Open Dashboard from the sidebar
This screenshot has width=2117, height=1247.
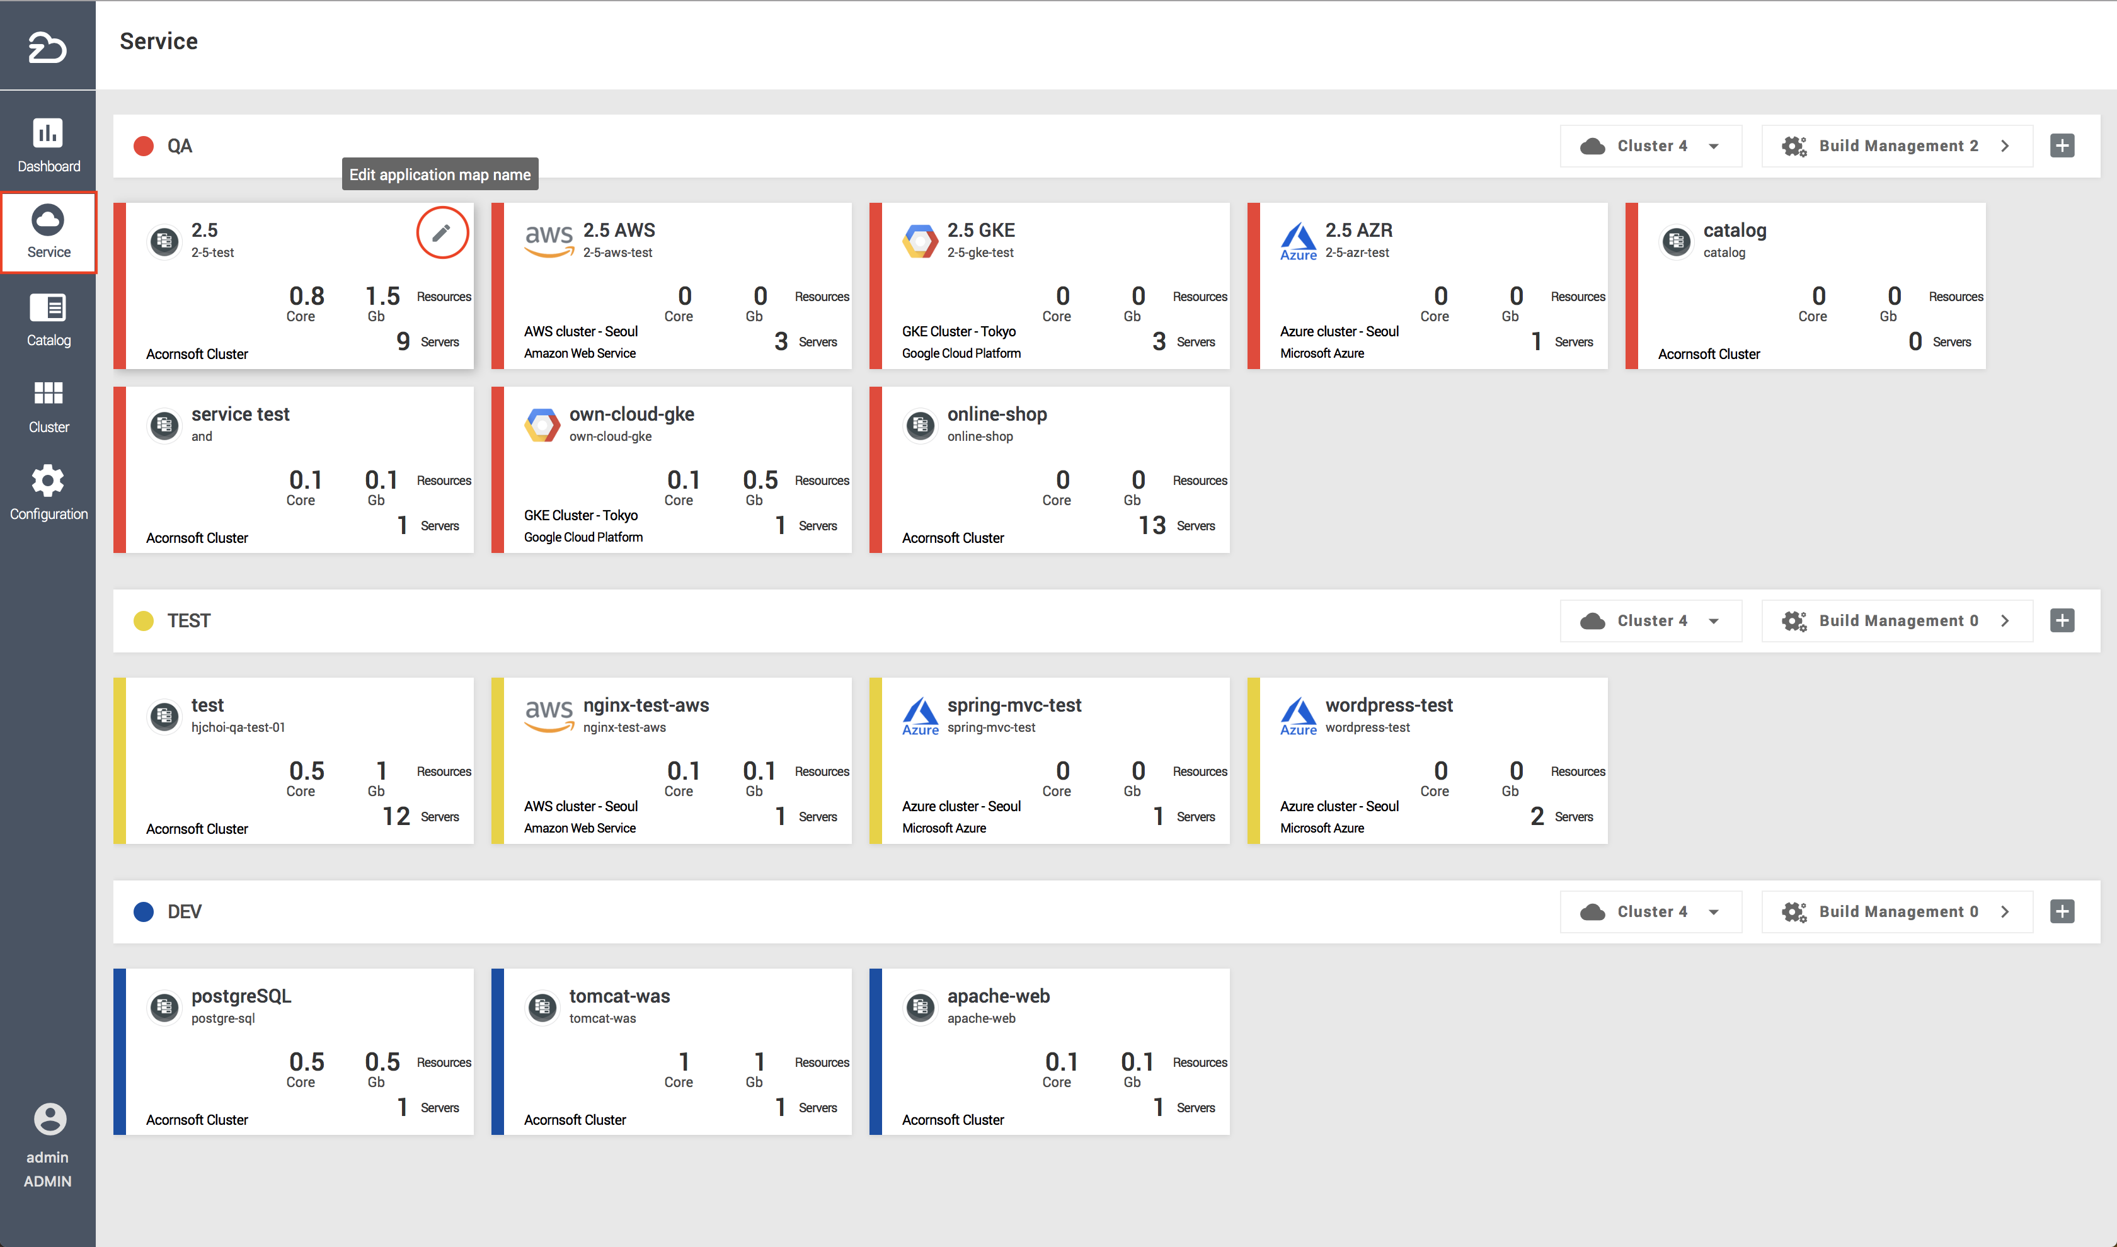48,144
